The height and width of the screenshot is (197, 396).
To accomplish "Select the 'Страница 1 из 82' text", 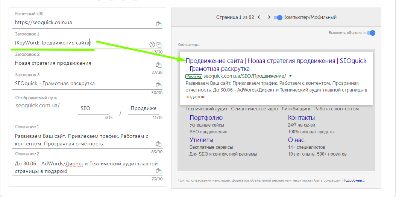I will click(235, 17).
